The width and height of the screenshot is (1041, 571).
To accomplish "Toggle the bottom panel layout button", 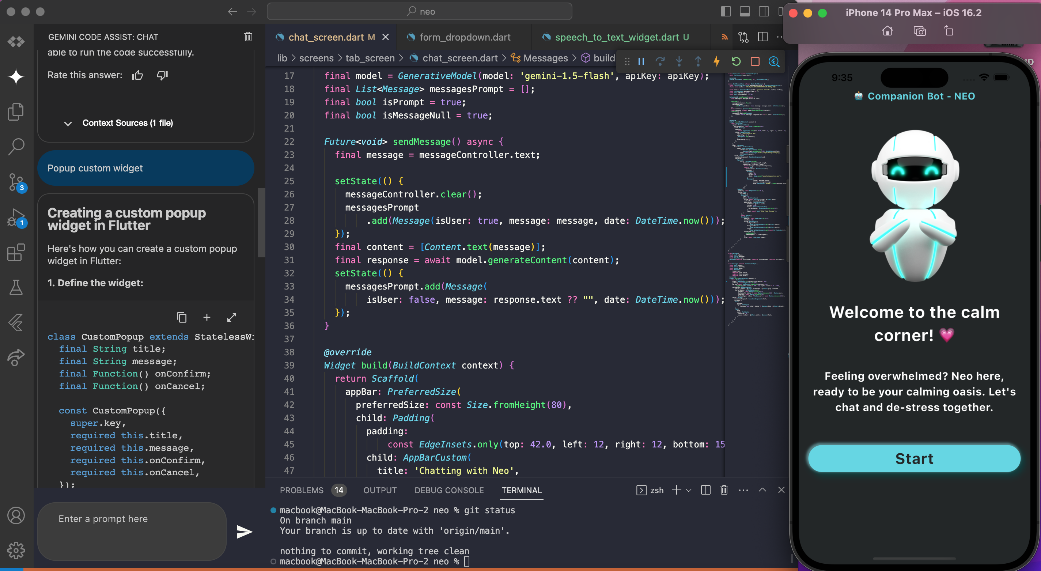I will click(745, 11).
